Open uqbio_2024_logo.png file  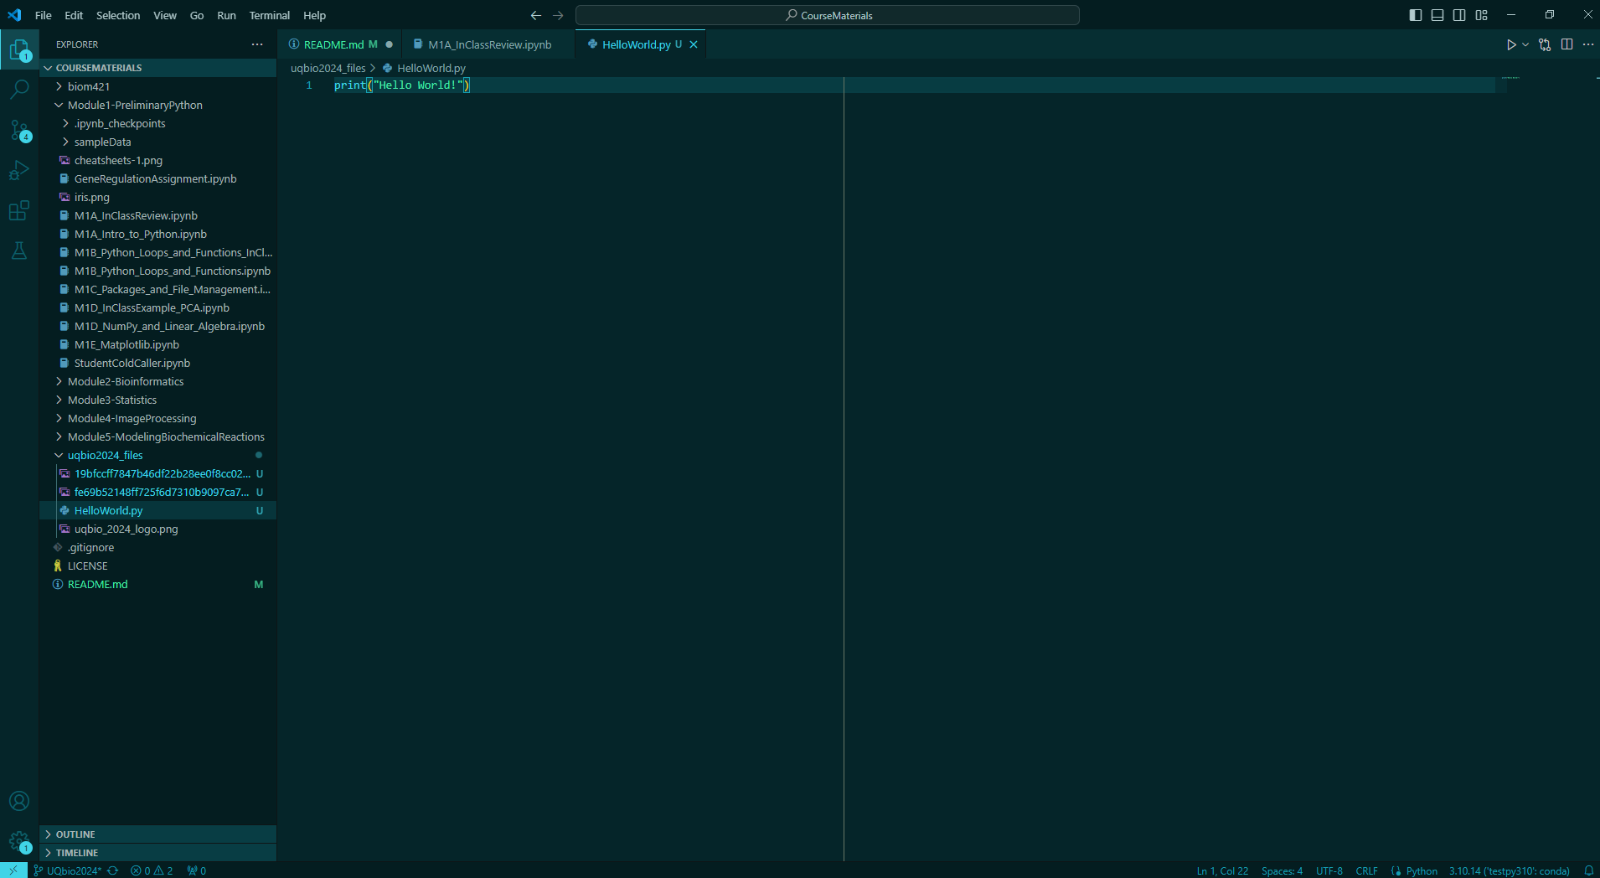pyautogui.click(x=157, y=529)
